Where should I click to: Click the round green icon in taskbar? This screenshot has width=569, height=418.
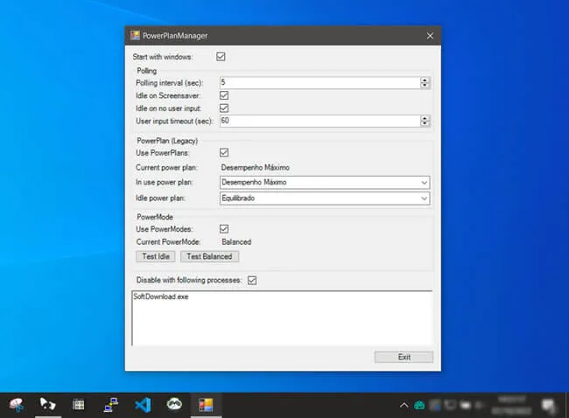point(174,405)
